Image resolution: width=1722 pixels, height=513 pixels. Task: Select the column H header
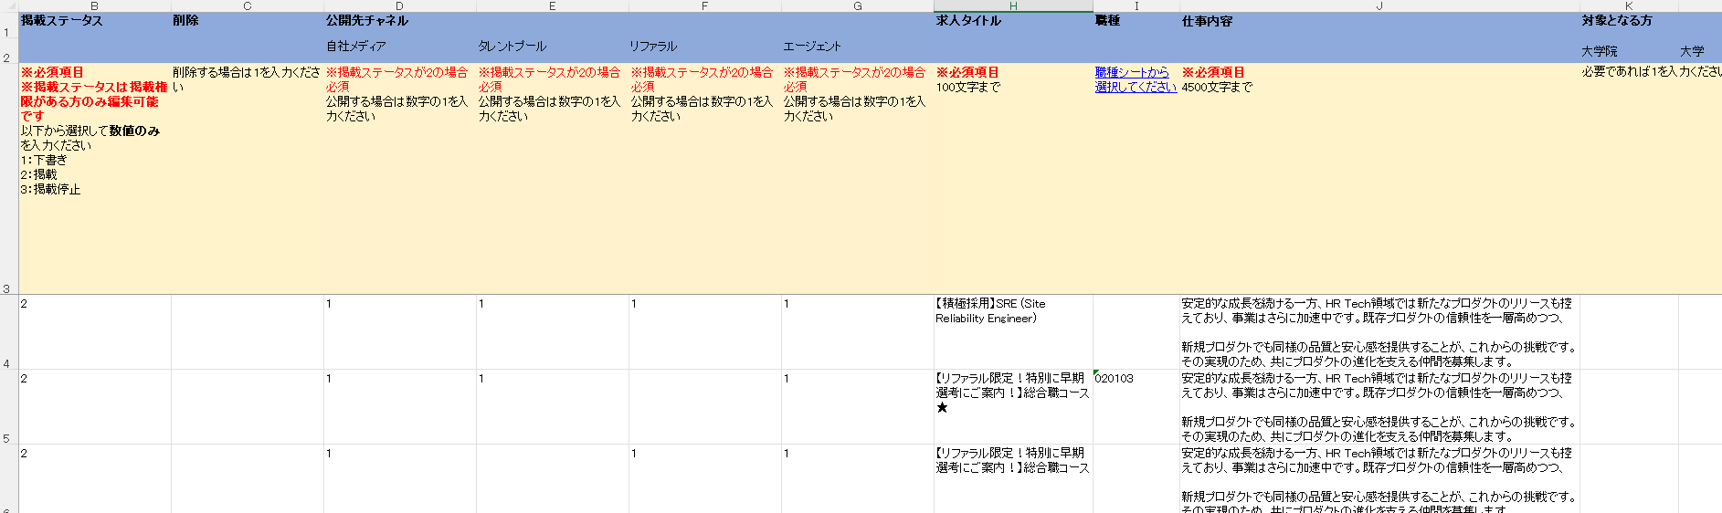tap(1013, 5)
